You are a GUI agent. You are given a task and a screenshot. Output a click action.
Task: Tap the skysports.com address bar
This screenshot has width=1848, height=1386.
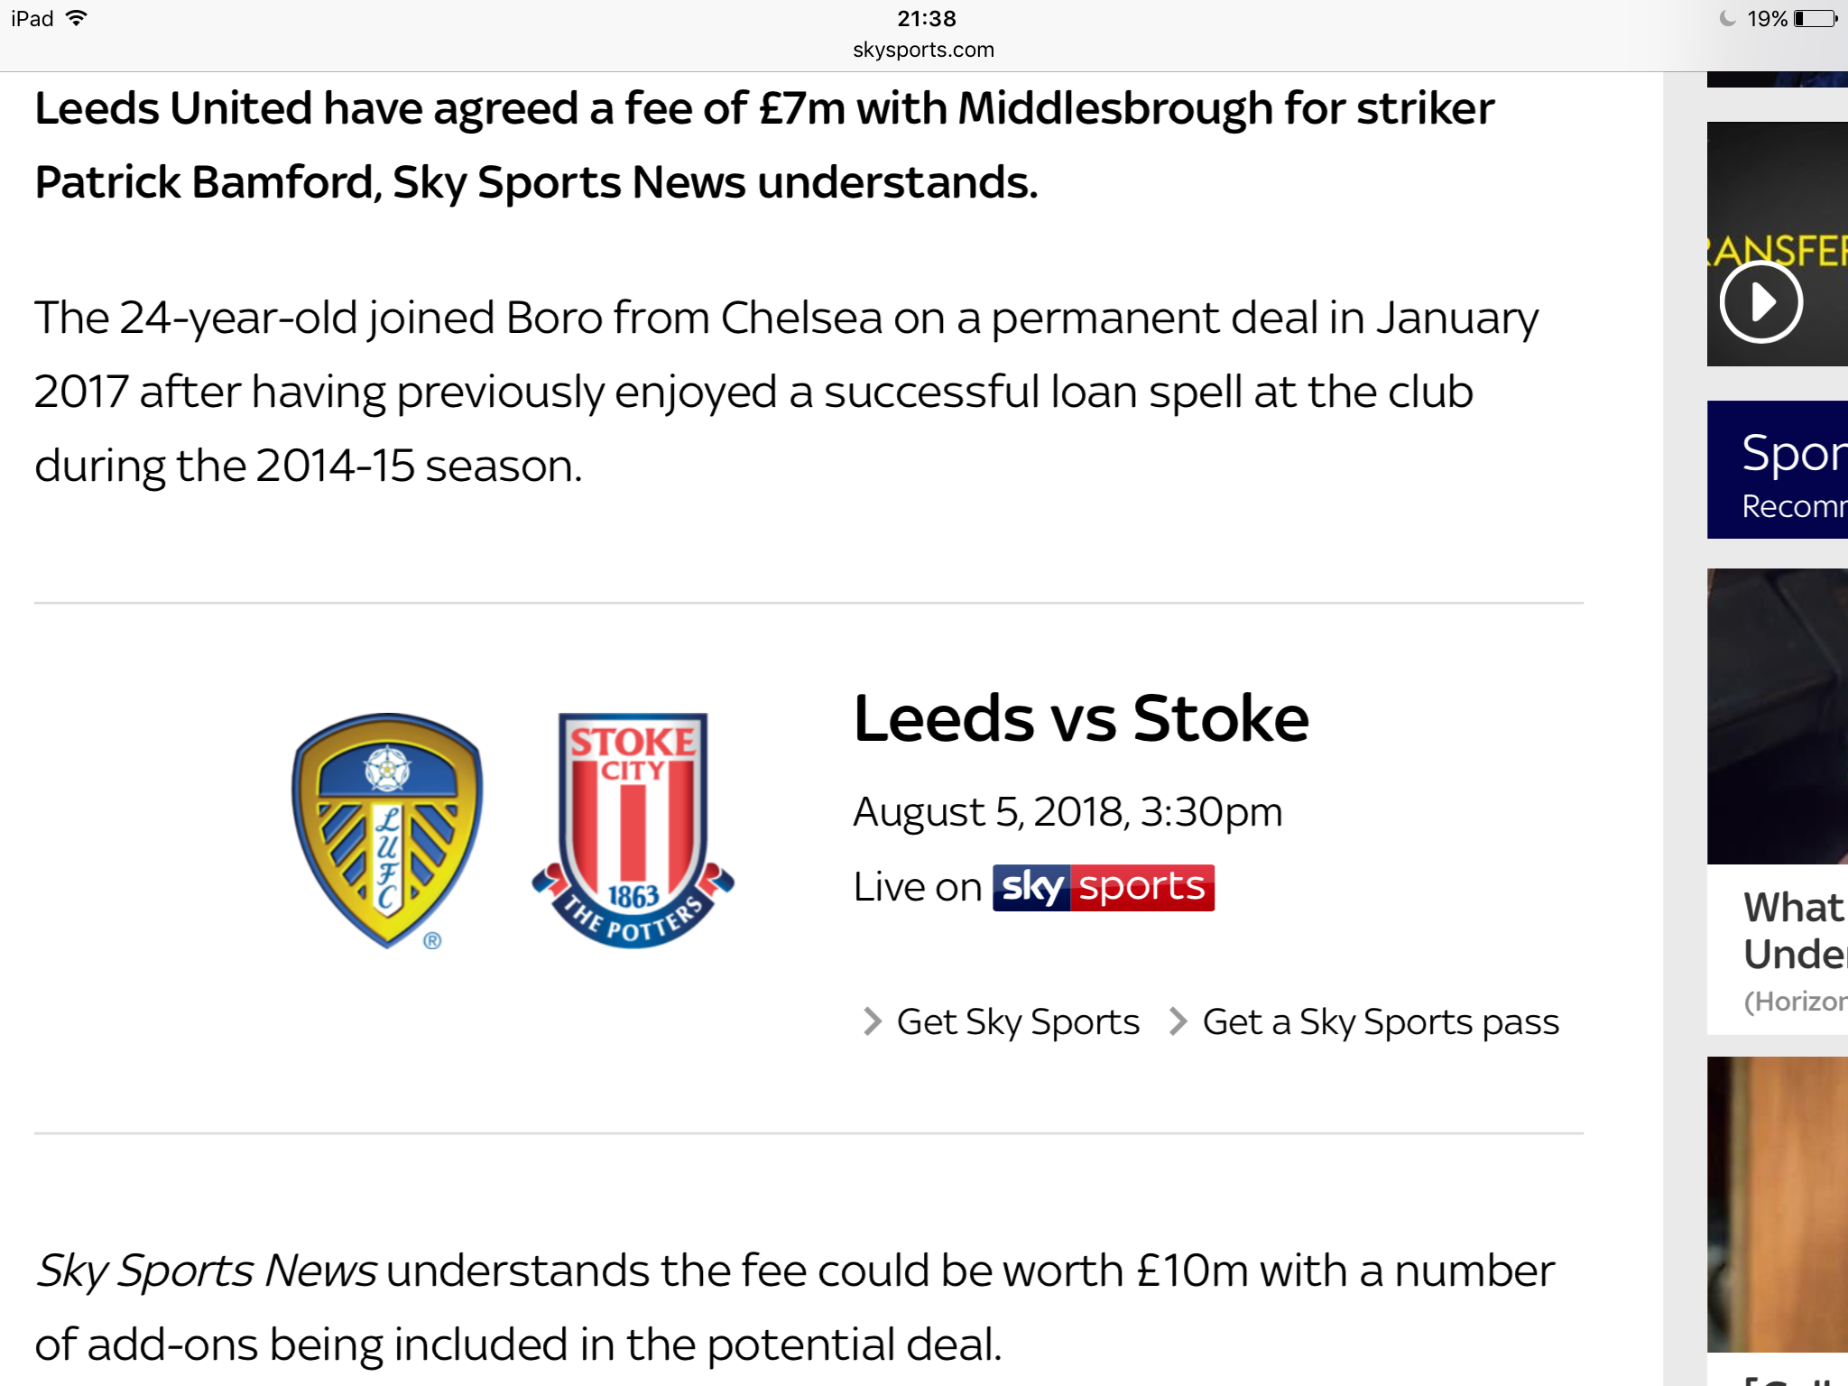(923, 50)
